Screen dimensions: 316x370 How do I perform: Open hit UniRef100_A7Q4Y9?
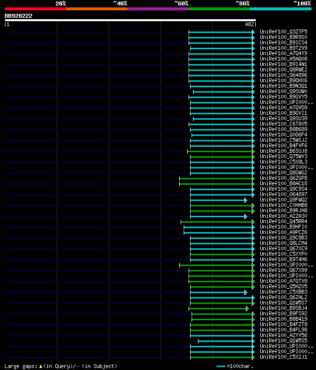[283, 53]
